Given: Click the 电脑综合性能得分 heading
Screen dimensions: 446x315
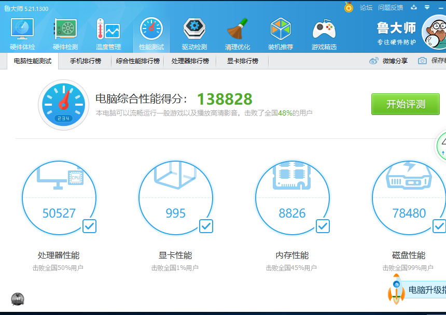Looking at the screenshot, I should (142, 99).
